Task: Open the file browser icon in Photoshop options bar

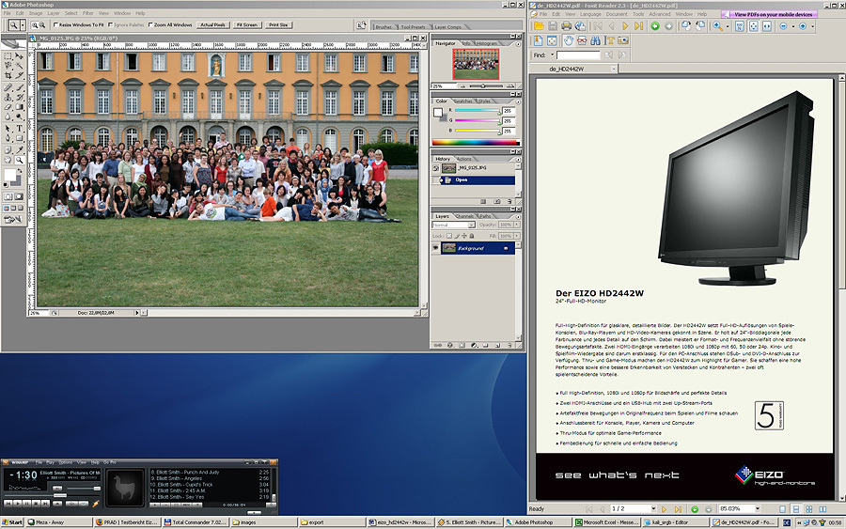Action: [x=361, y=25]
